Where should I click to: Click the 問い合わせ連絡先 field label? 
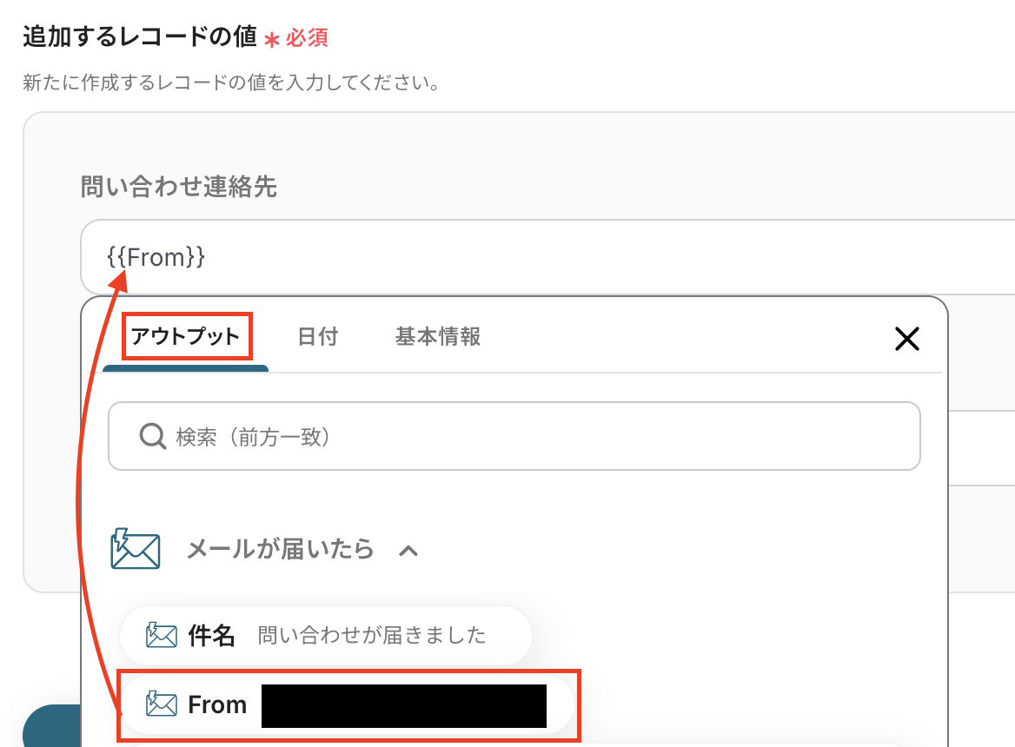[179, 186]
